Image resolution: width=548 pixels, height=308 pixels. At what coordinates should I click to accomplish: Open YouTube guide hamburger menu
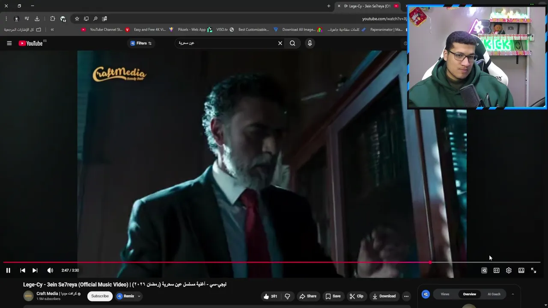tap(9, 43)
